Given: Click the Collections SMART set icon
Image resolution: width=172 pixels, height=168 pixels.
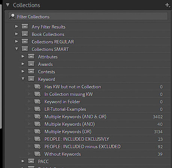Looking at the screenshot, I should pos(25,49).
